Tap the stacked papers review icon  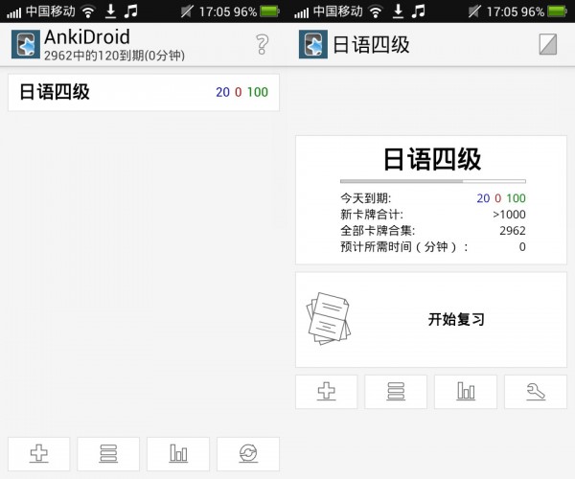[329, 318]
